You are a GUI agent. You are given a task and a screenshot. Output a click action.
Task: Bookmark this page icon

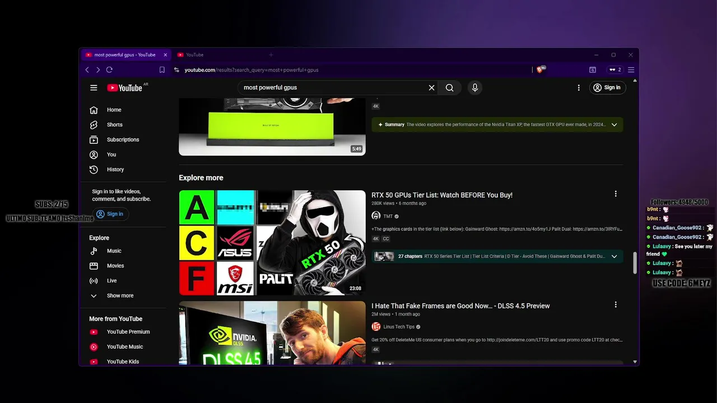[162, 70]
